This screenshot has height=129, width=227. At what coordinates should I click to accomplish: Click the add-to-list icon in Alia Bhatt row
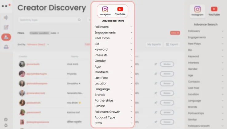pos(156,103)
